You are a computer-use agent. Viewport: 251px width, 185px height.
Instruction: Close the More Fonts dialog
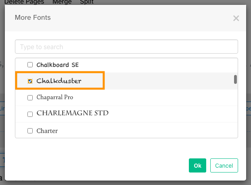click(236, 18)
